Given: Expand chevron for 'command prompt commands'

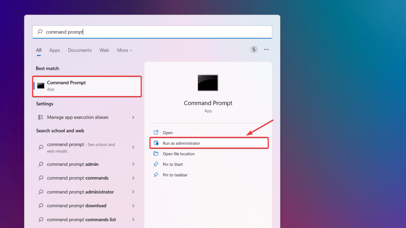Looking at the screenshot, I should point(133,178).
